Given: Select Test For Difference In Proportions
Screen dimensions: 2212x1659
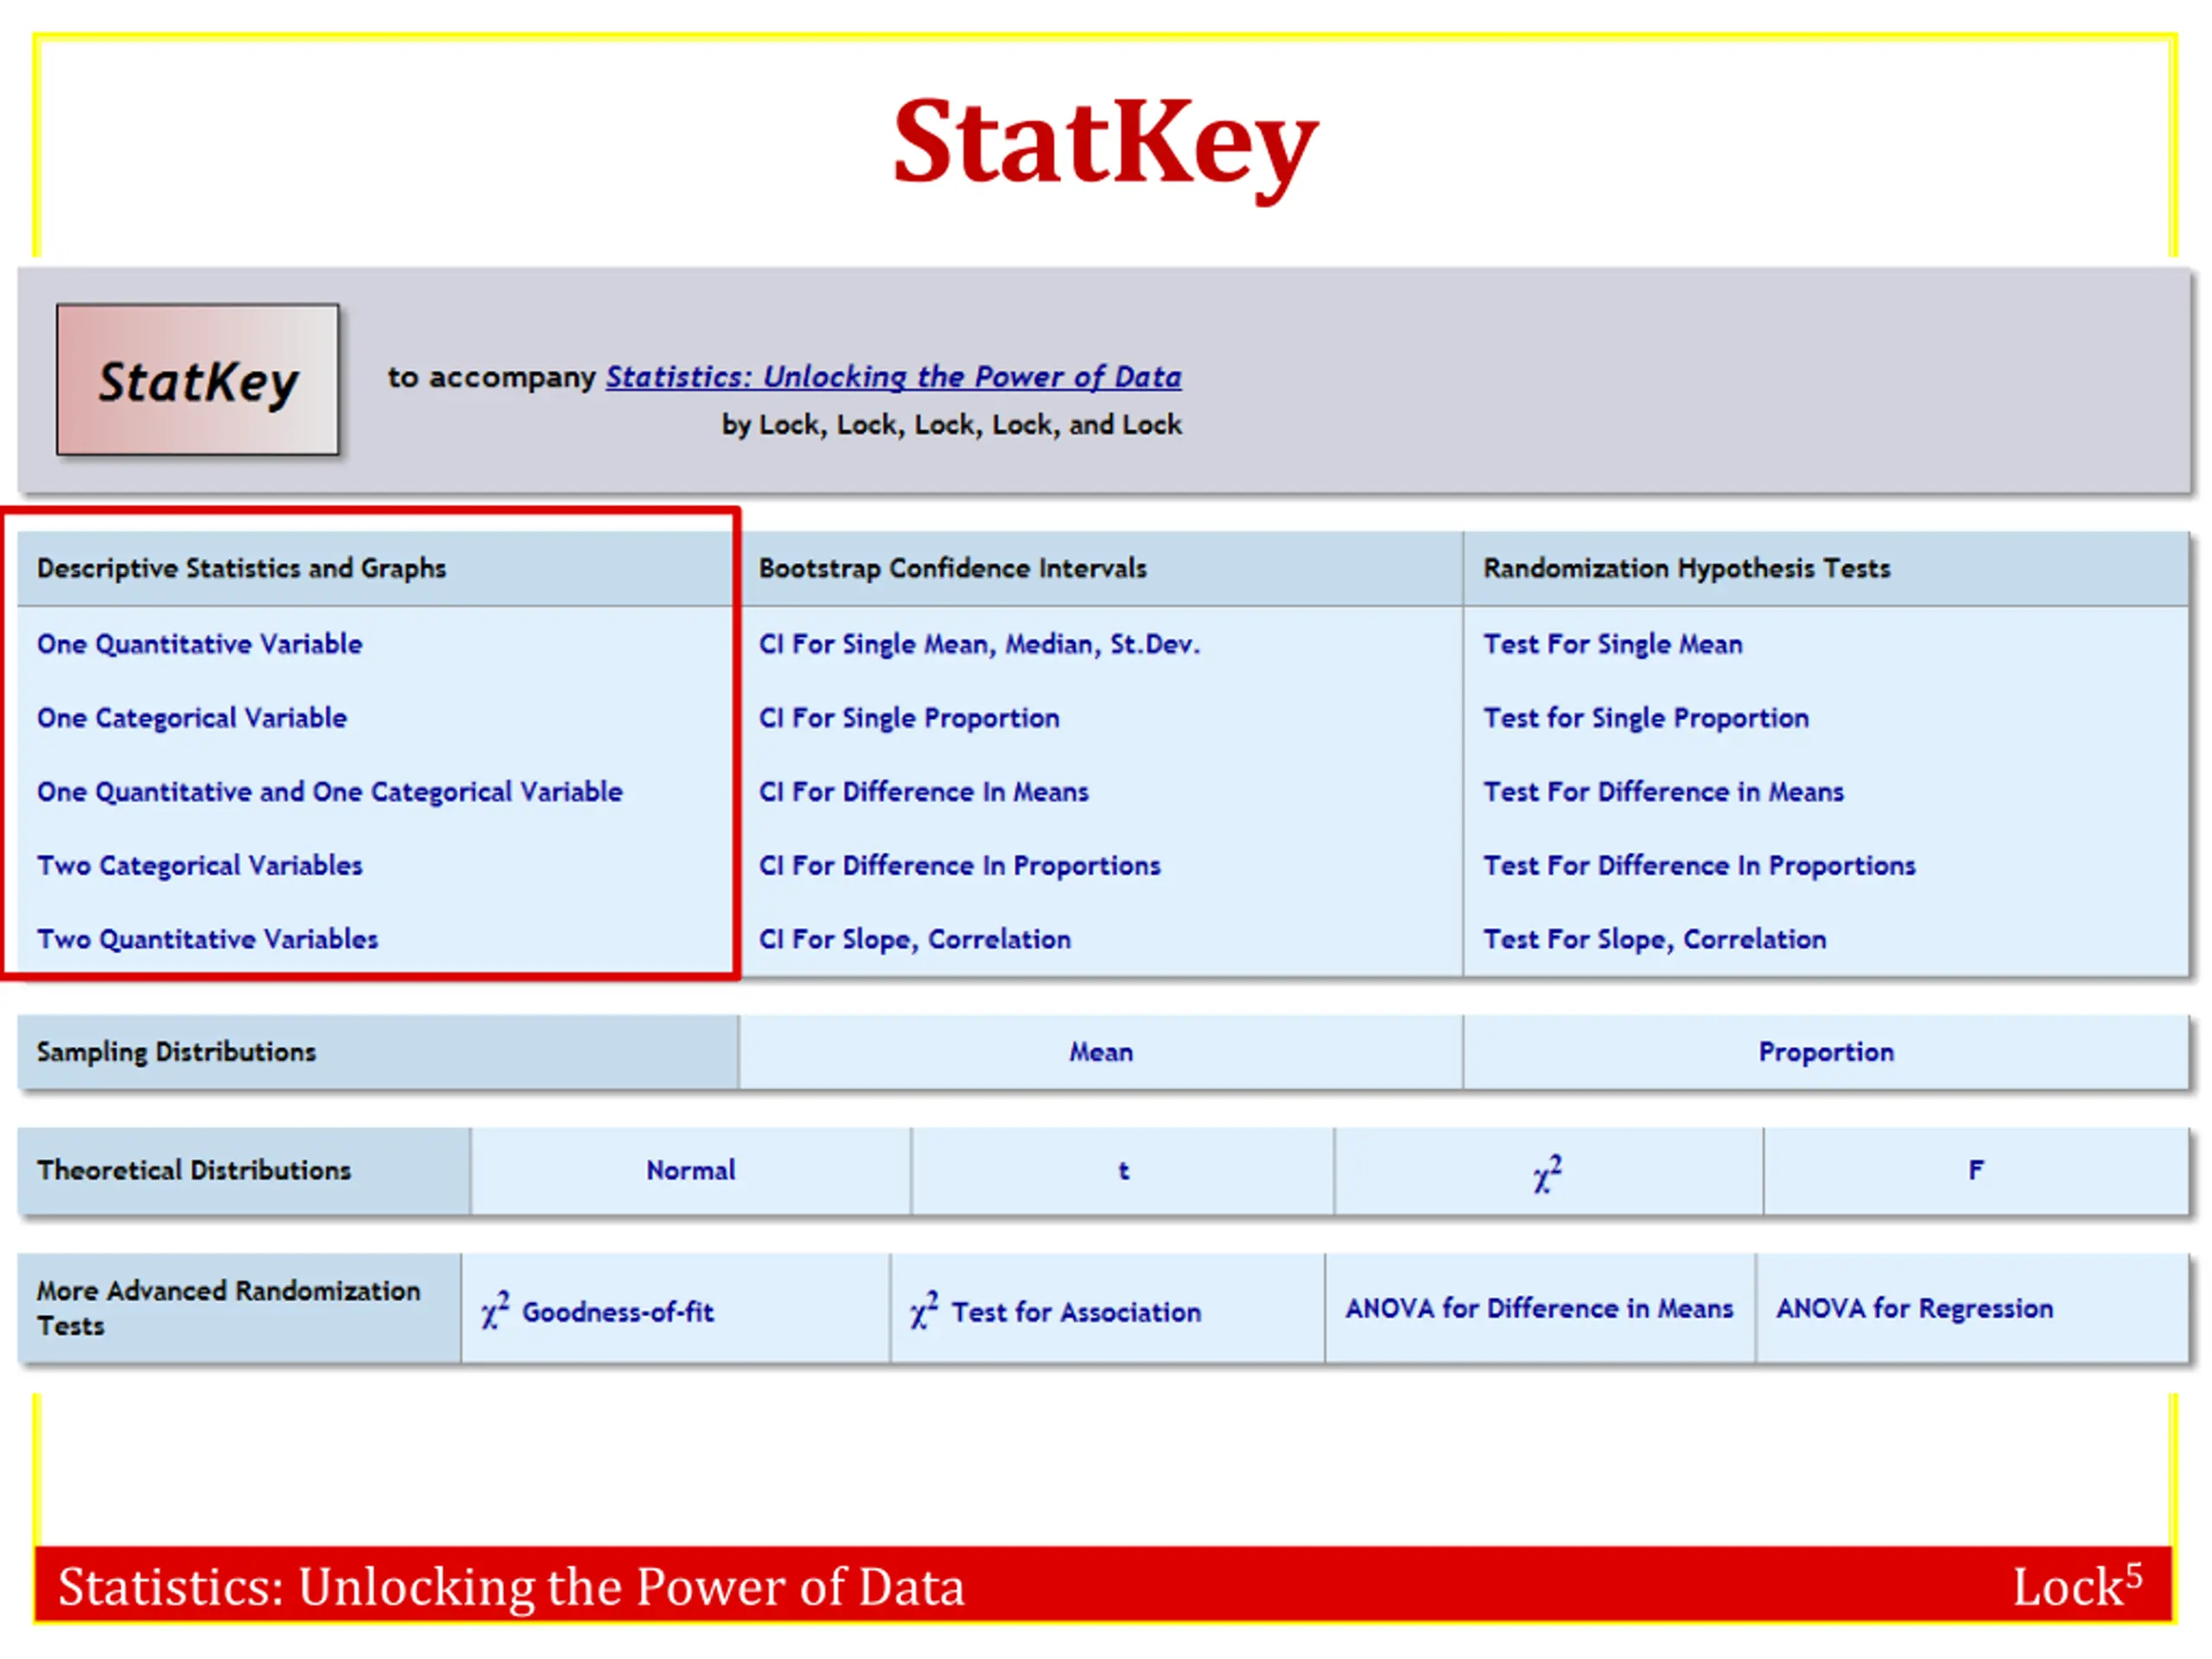Looking at the screenshot, I should [1698, 866].
